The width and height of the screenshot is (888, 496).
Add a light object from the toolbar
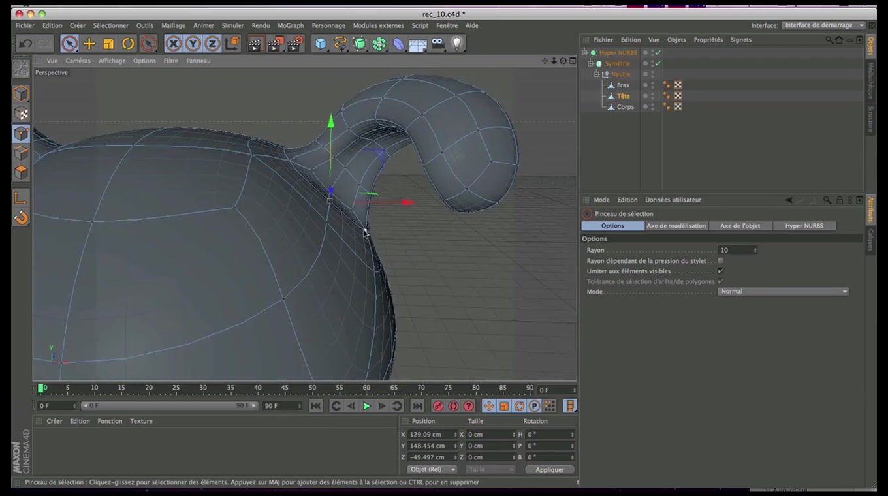click(457, 44)
